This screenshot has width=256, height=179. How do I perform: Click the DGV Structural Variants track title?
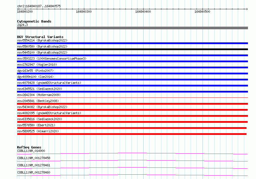pos(40,37)
